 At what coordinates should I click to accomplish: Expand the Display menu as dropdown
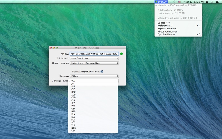[x=94, y=63]
